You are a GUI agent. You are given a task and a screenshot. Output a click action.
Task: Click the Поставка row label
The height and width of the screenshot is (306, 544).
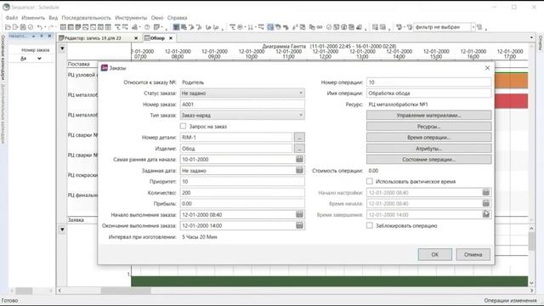pyautogui.click(x=79, y=64)
